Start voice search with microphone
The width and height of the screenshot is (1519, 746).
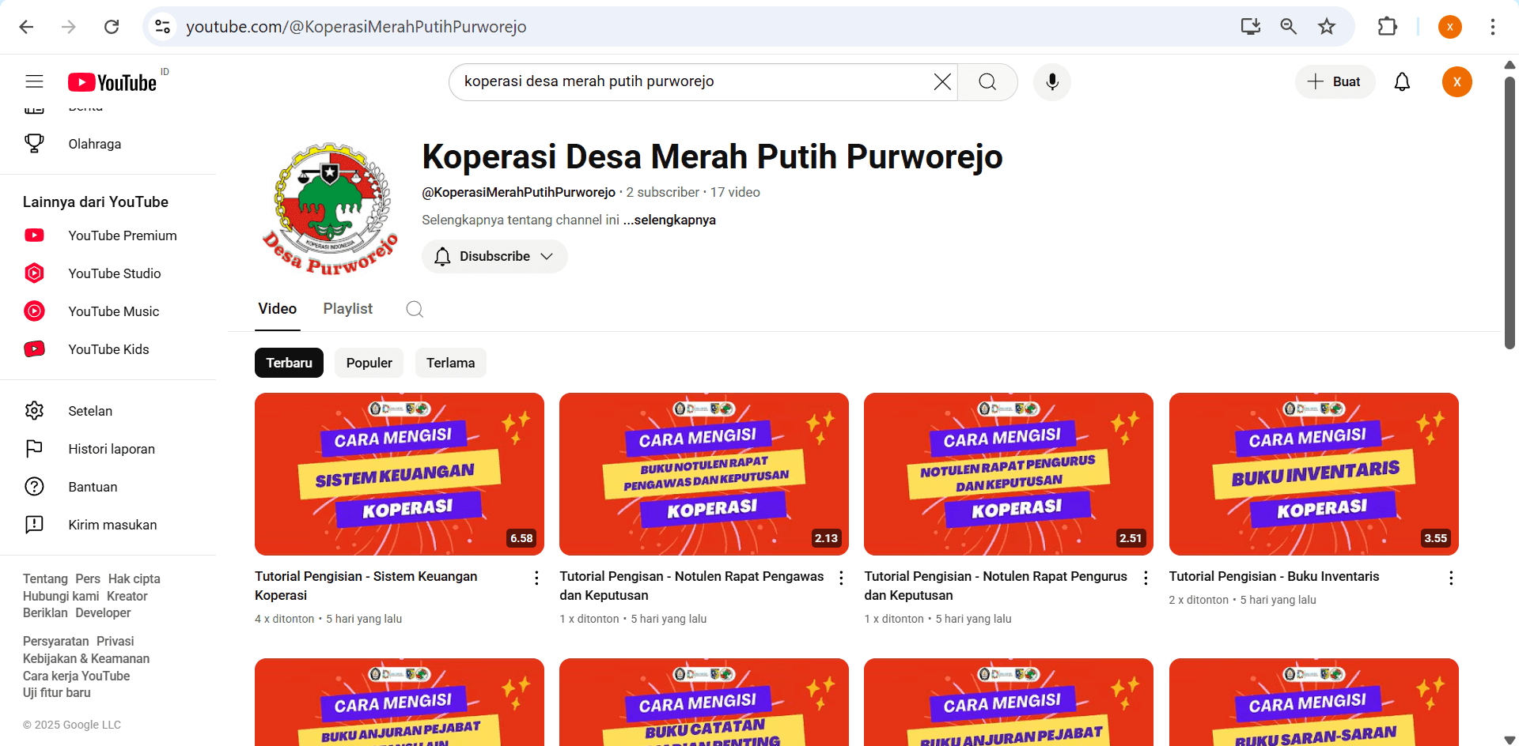(x=1051, y=81)
